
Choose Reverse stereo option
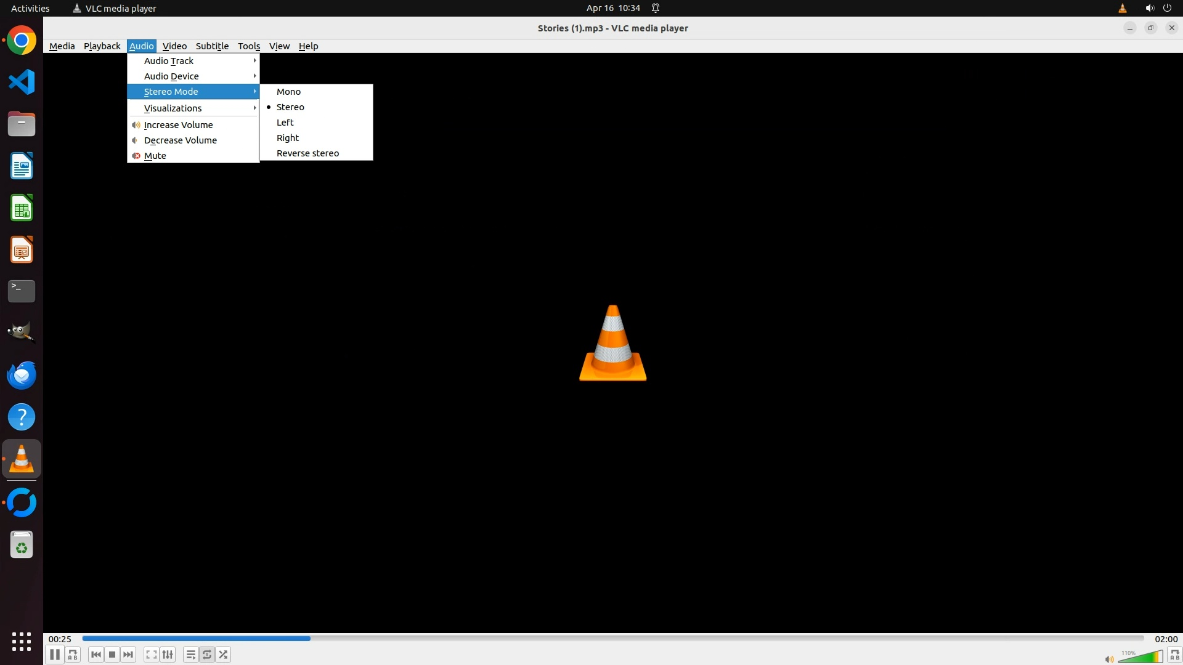(x=307, y=153)
